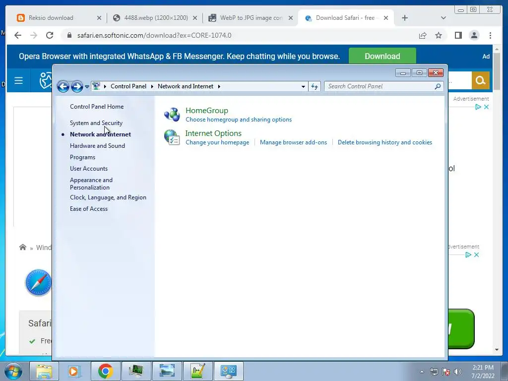Screen dimensions: 508x381
Task: Open Chrome profile avatar
Action: click(x=474, y=35)
